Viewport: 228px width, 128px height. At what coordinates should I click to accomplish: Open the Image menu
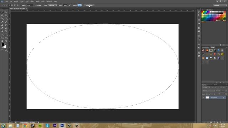click(16, 1)
